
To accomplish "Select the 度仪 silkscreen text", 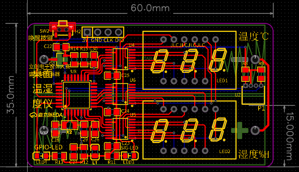I will click(x=42, y=104).
